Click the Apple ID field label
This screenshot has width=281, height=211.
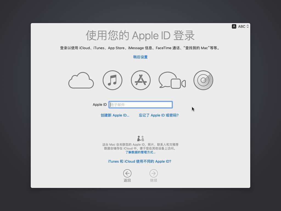[100, 105]
